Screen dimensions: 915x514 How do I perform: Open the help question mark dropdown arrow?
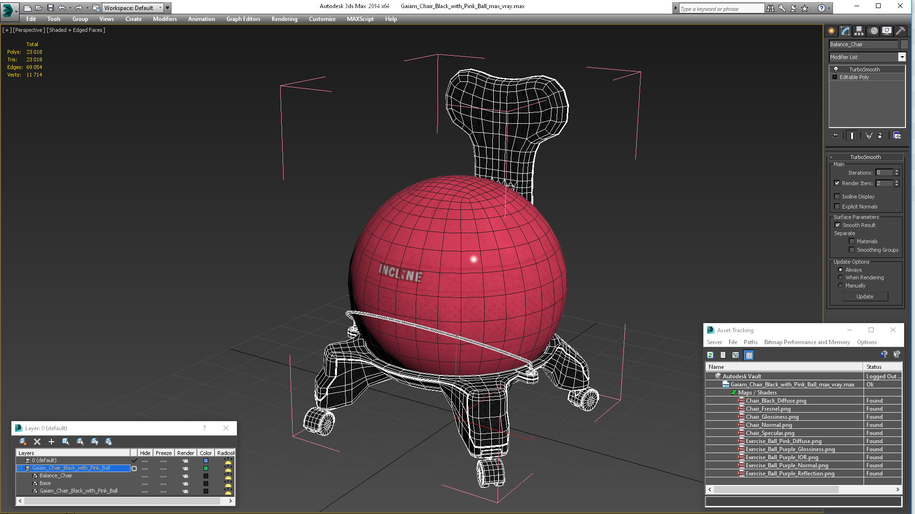tap(829, 8)
